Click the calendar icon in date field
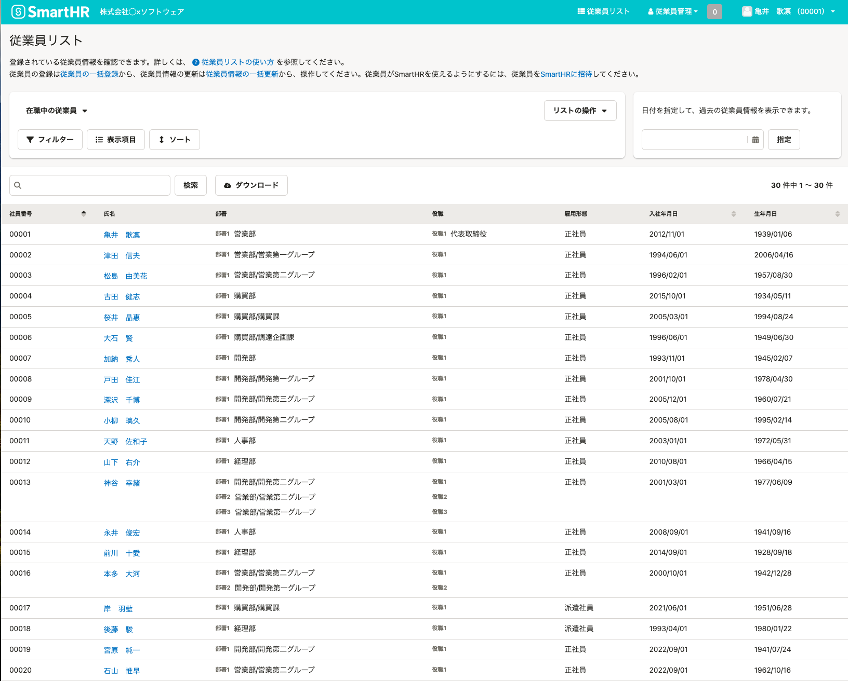This screenshot has height=681, width=848. pyautogui.click(x=756, y=140)
